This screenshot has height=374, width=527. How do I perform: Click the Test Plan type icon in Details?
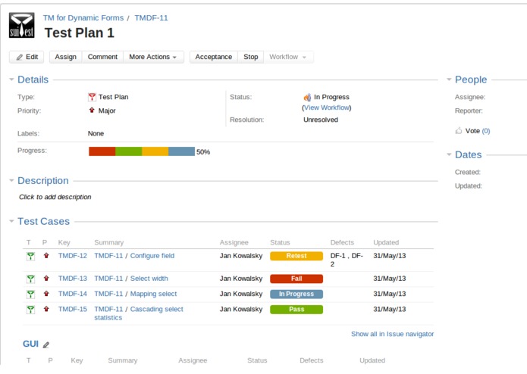(x=92, y=97)
